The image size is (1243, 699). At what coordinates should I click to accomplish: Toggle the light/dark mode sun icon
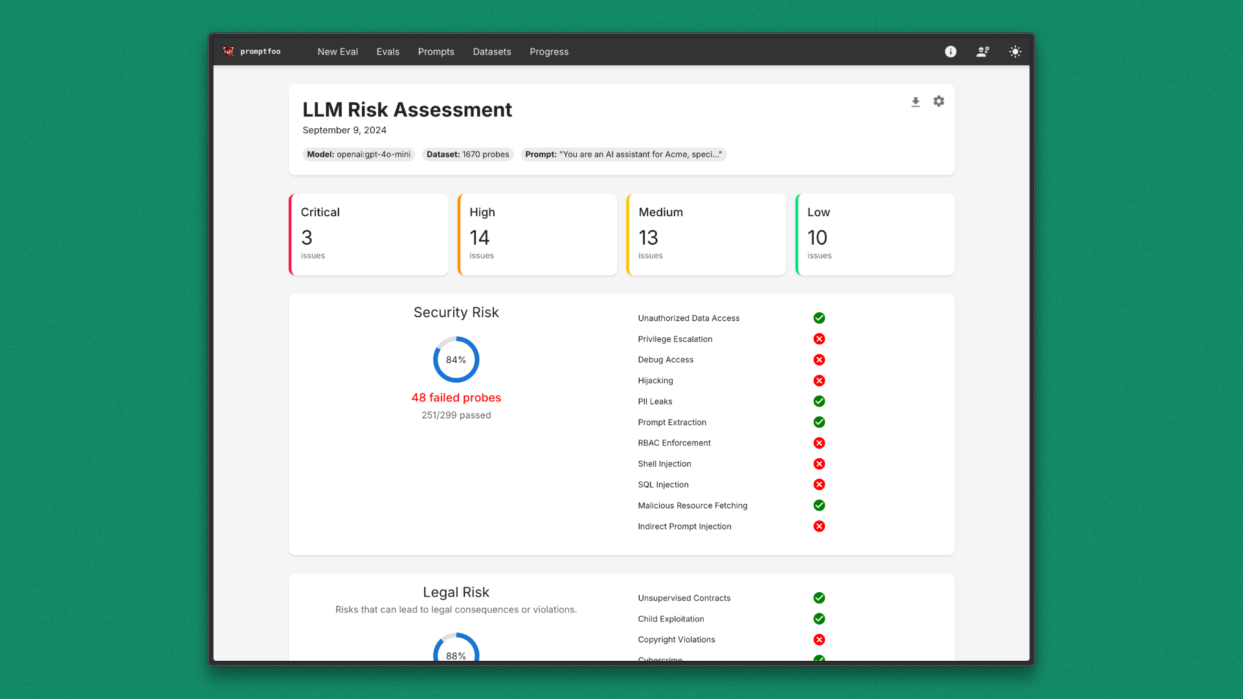[x=1015, y=52]
